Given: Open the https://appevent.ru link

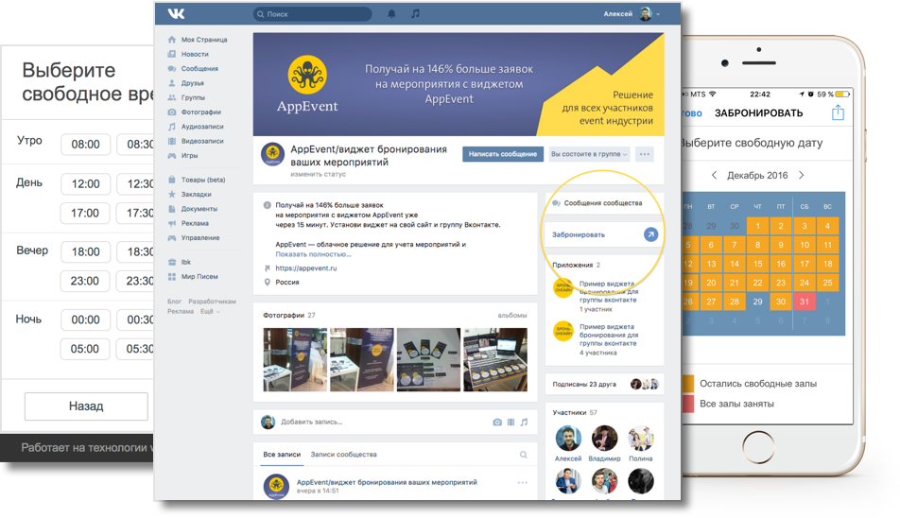Looking at the screenshot, I should [x=306, y=268].
